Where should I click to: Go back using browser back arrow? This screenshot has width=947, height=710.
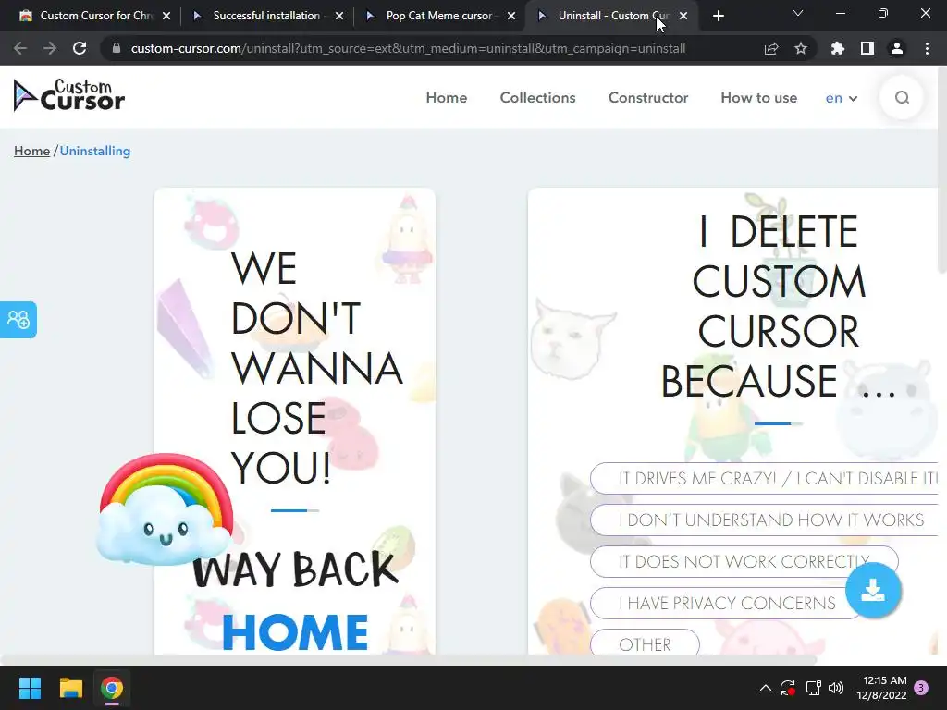pos(20,48)
